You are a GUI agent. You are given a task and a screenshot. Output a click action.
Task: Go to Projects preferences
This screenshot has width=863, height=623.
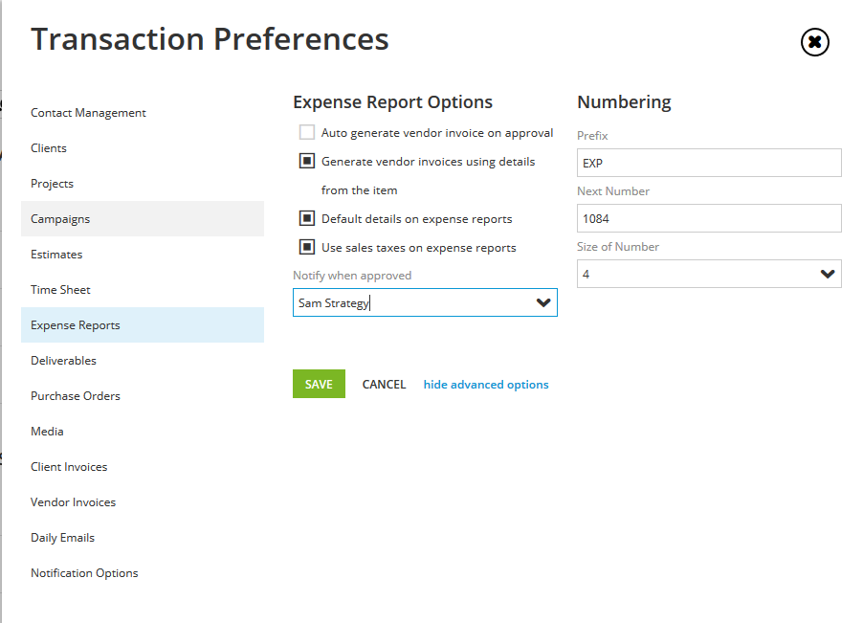[x=143, y=184]
